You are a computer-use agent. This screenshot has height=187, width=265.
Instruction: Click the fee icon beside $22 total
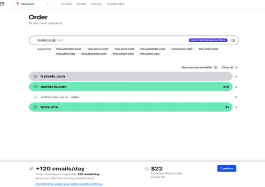point(147,168)
